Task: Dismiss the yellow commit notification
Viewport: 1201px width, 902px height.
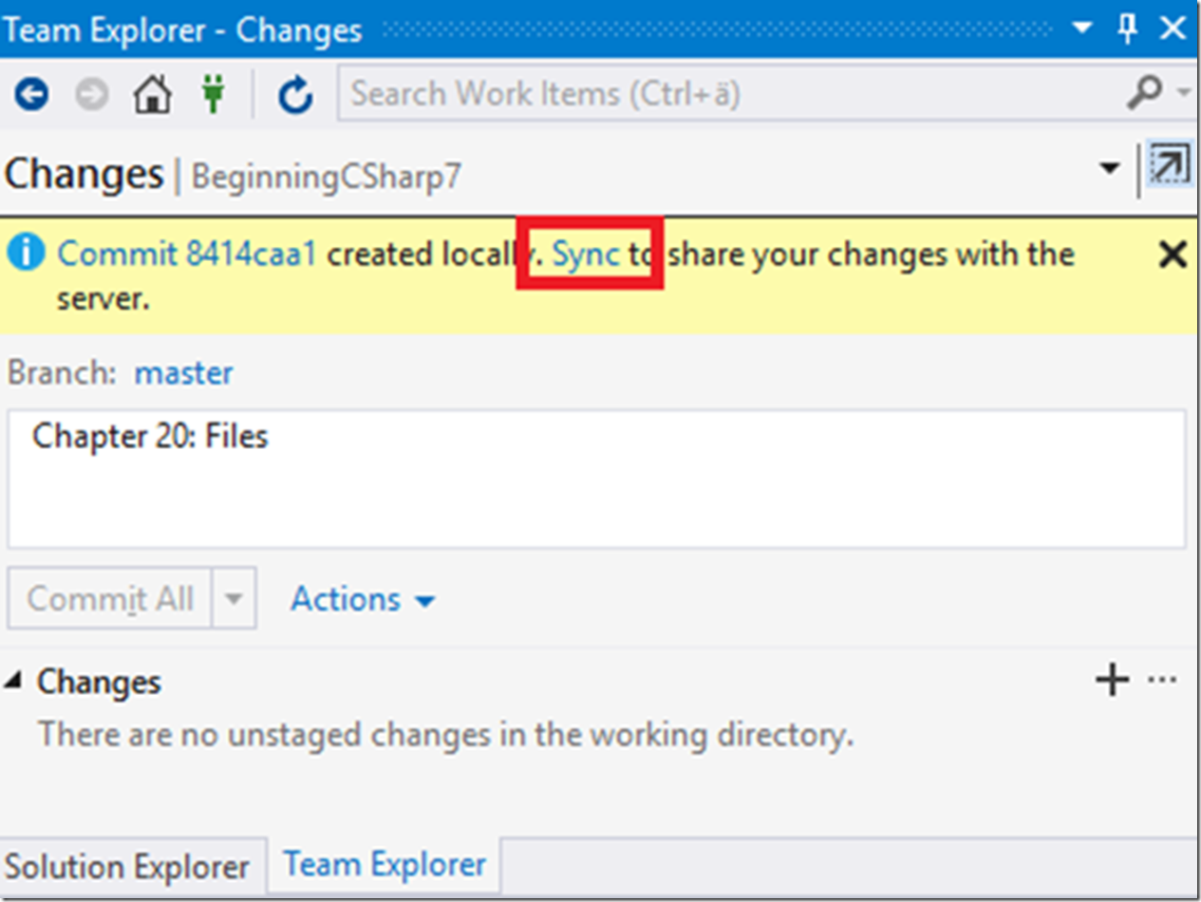Action: click(x=1173, y=254)
